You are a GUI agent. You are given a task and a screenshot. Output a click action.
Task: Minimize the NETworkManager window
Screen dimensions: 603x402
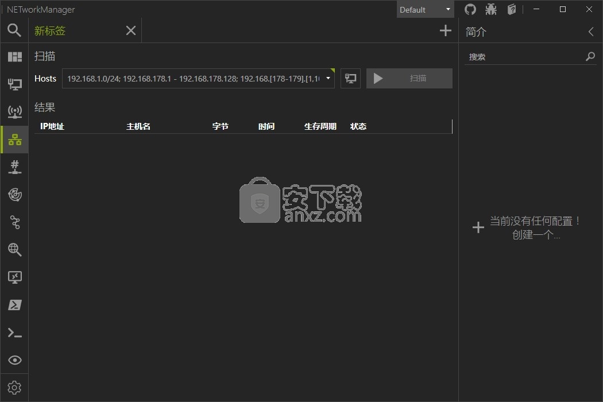pyautogui.click(x=536, y=9)
